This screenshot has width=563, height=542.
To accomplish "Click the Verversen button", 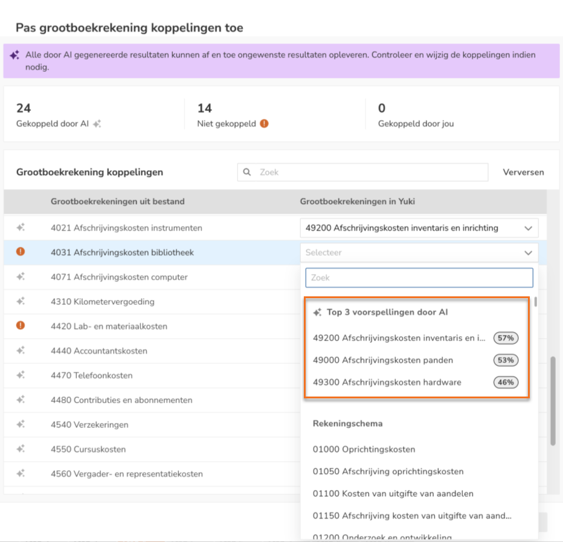I will (x=523, y=172).
